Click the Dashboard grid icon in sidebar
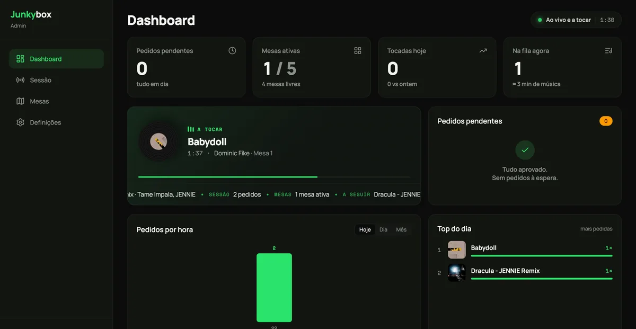636x329 pixels. (x=20, y=59)
